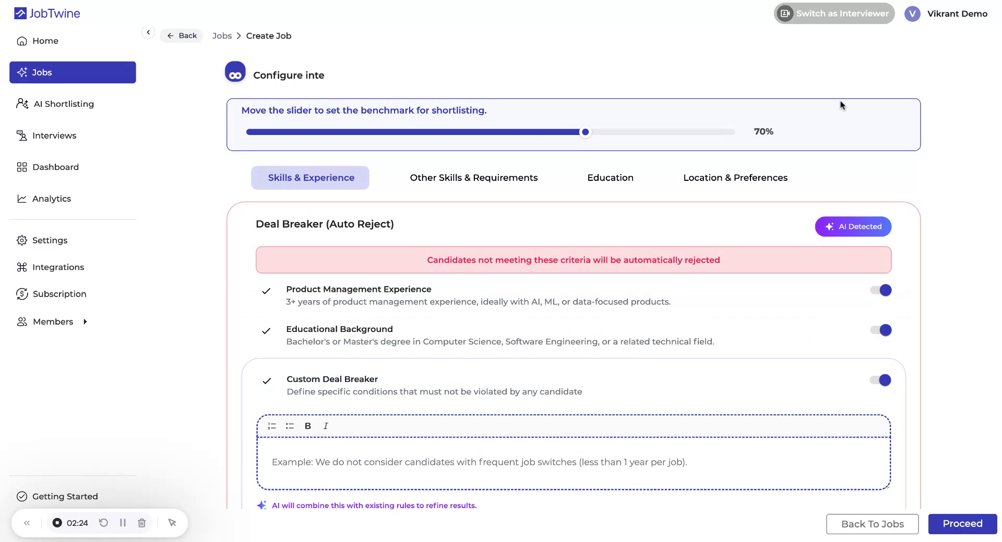
Task: Collapse the breadcrumb panel arrow
Action: coord(148,32)
